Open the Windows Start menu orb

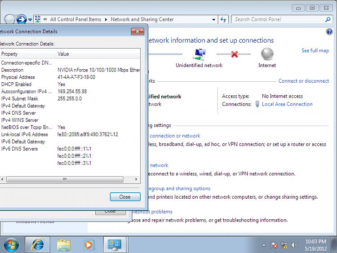tap(11, 244)
